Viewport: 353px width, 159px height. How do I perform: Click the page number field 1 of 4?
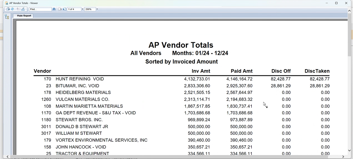[x=74, y=9]
